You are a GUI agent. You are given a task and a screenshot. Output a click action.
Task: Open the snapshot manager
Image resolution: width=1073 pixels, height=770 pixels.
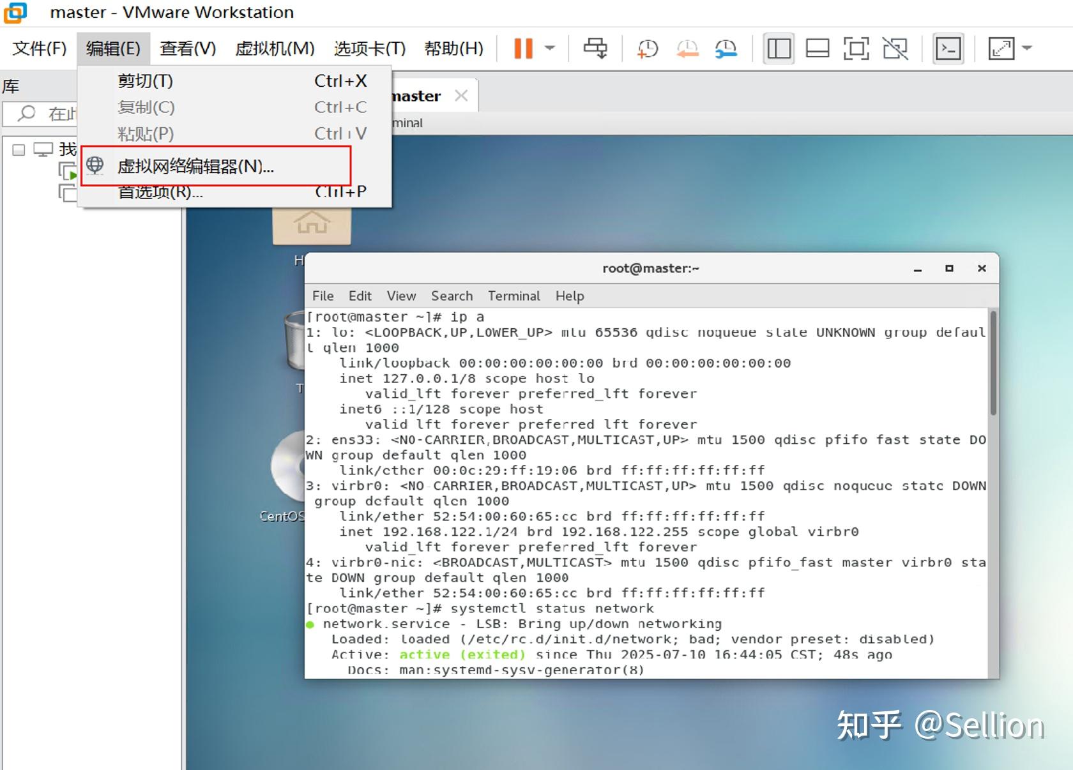pyautogui.click(x=726, y=48)
